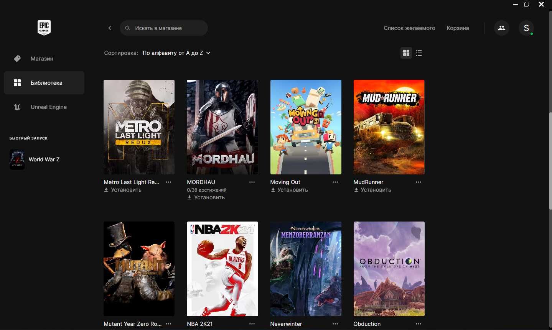Focus the Искать в магазине search field
The image size is (552, 330).
pyautogui.click(x=164, y=28)
